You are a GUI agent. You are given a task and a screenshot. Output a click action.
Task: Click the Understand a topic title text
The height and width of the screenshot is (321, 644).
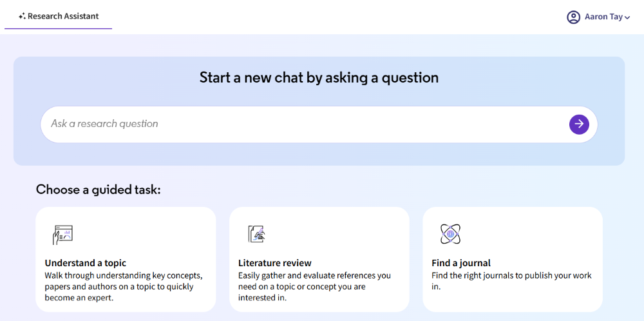86,262
